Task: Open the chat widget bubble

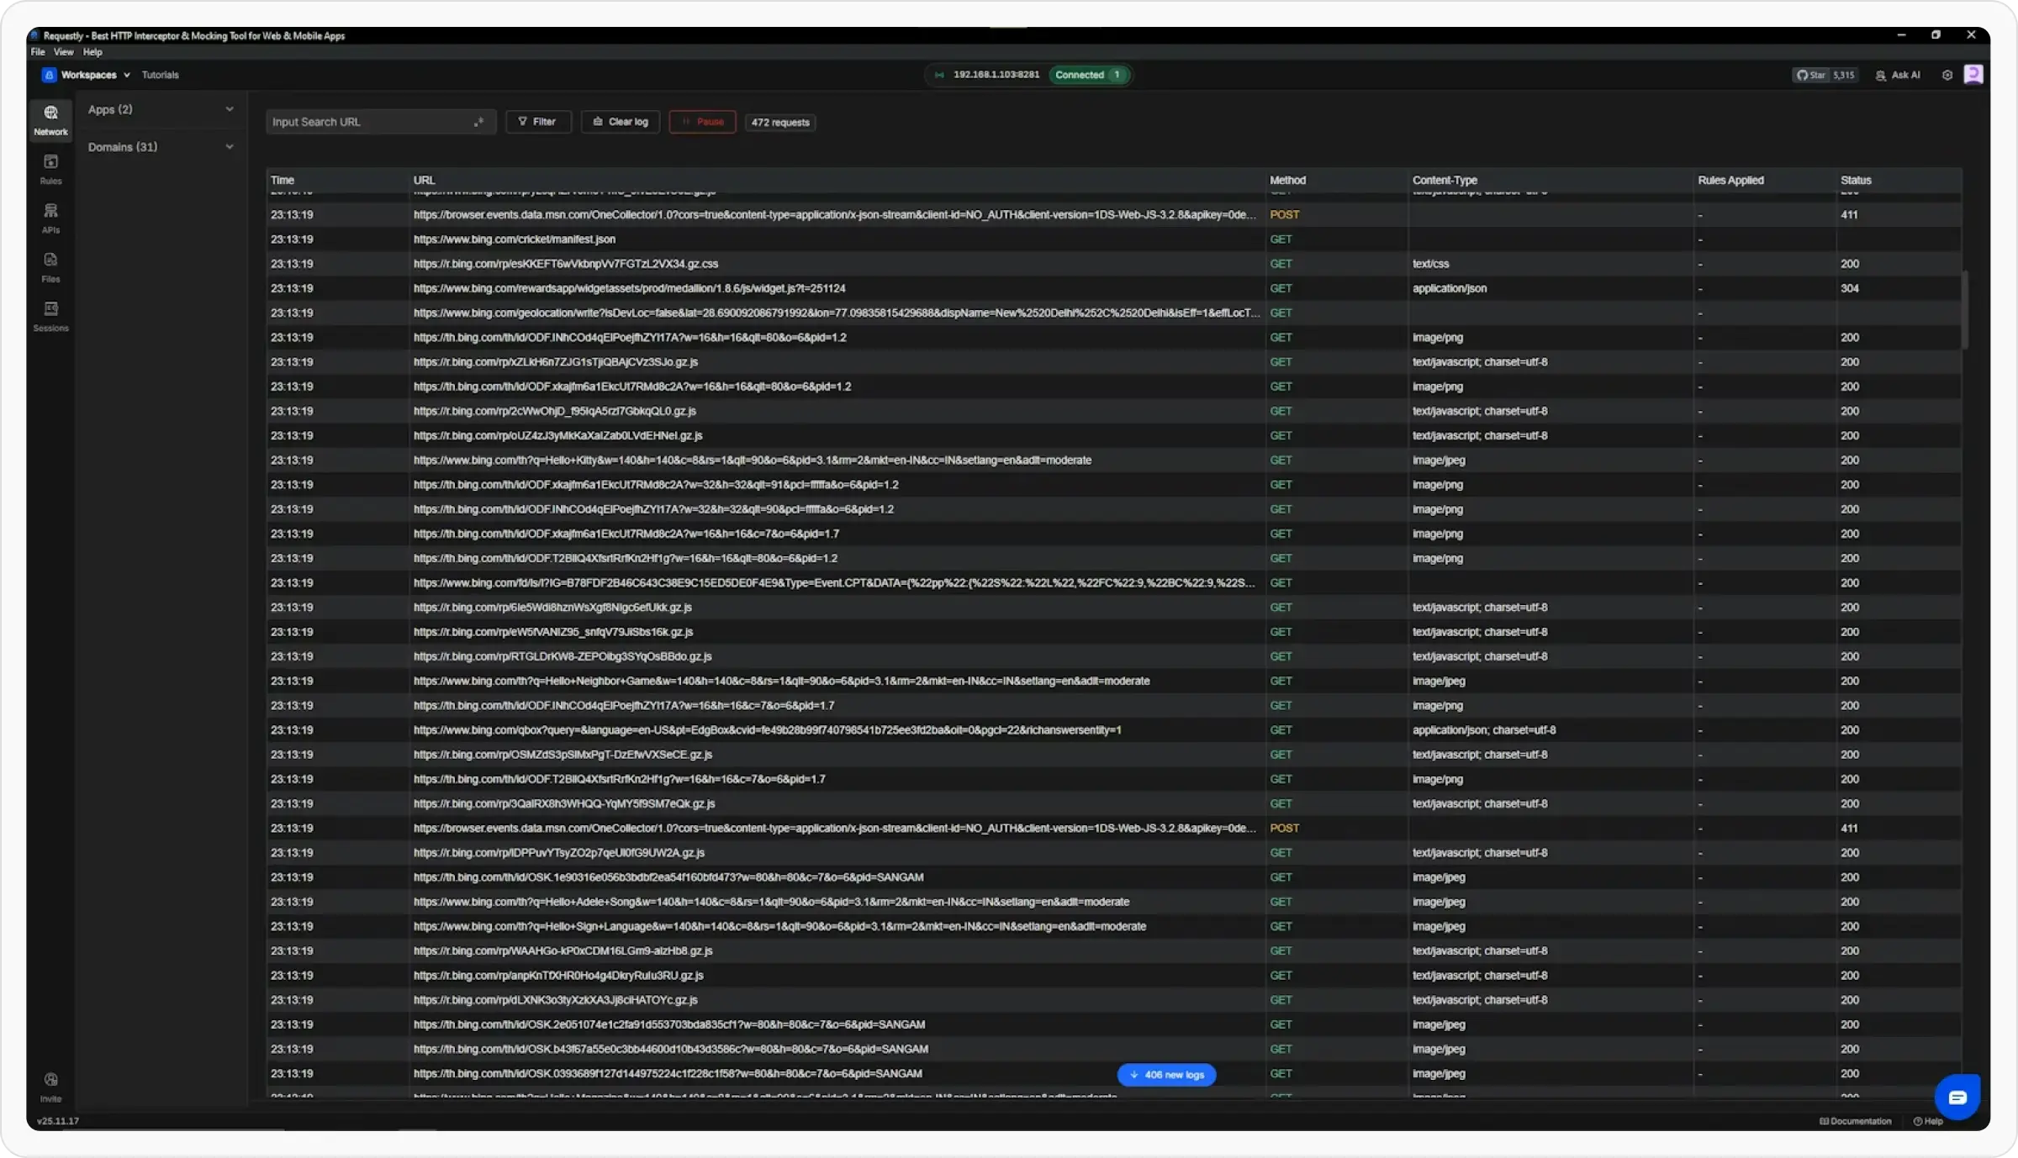Action: tap(1958, 1097)
